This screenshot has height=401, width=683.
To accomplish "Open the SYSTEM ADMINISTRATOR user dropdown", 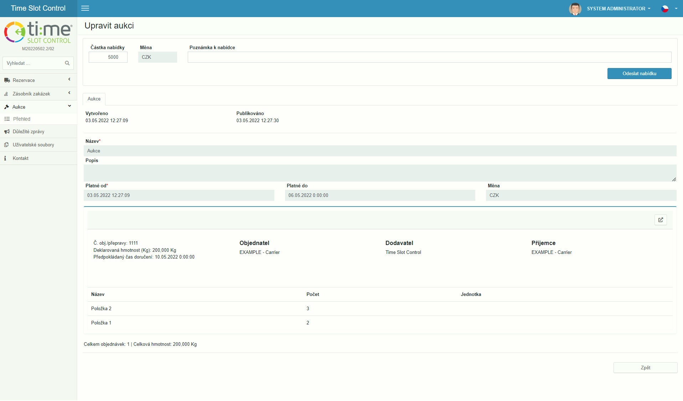I will [619, 9].
